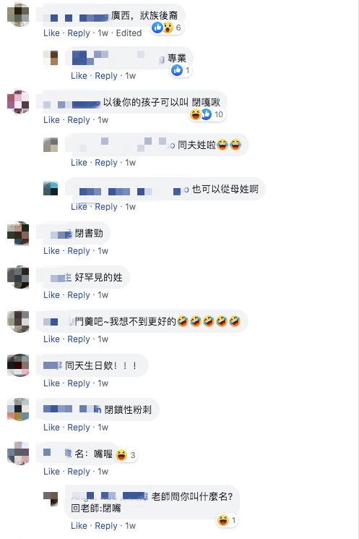359x539 pixels.
Task: Reply to the 廣西,狀族後裔 comment
Action: pos(79,33)
